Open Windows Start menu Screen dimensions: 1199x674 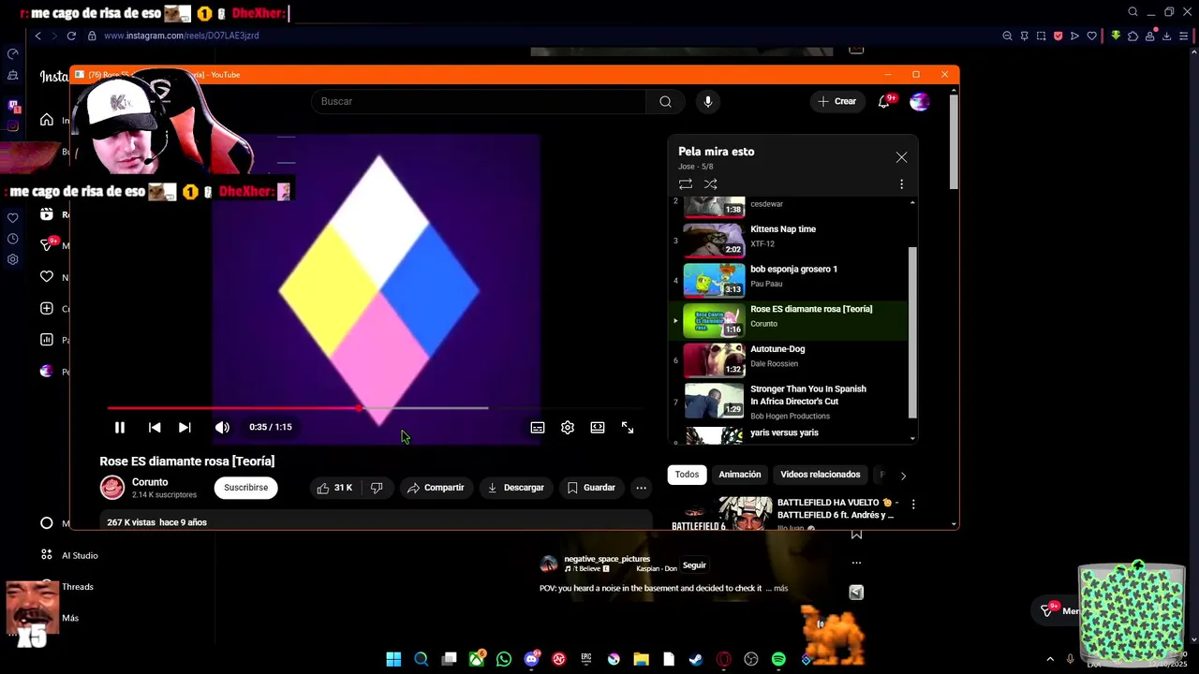[393, 659]
